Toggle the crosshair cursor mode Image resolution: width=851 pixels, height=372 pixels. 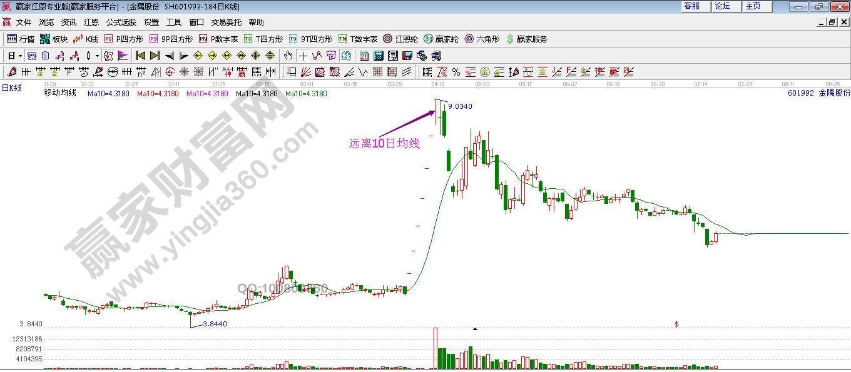click(303, 56)
